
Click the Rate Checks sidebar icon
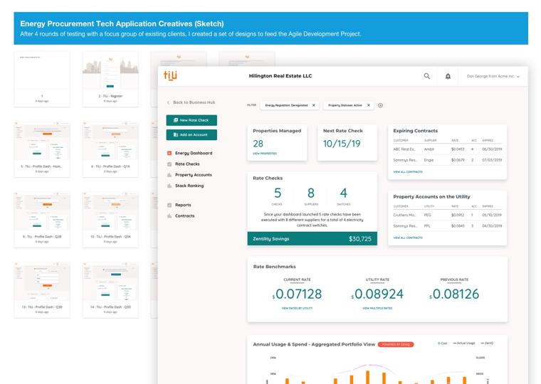169,164
